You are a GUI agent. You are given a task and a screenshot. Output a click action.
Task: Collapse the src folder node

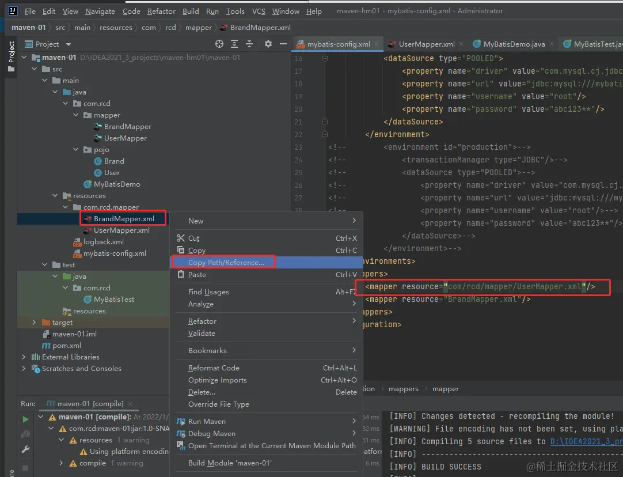(35, 69)
